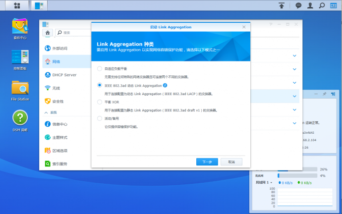Screen dimensions: 342x214
Task: Open the upload queue arrow icon
Action: tap(282, 5)
